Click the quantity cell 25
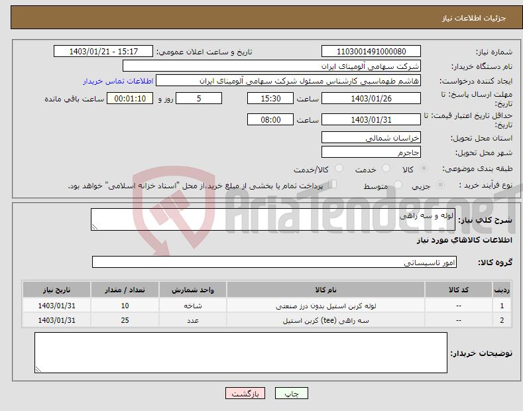 click(x=125, y=320)
